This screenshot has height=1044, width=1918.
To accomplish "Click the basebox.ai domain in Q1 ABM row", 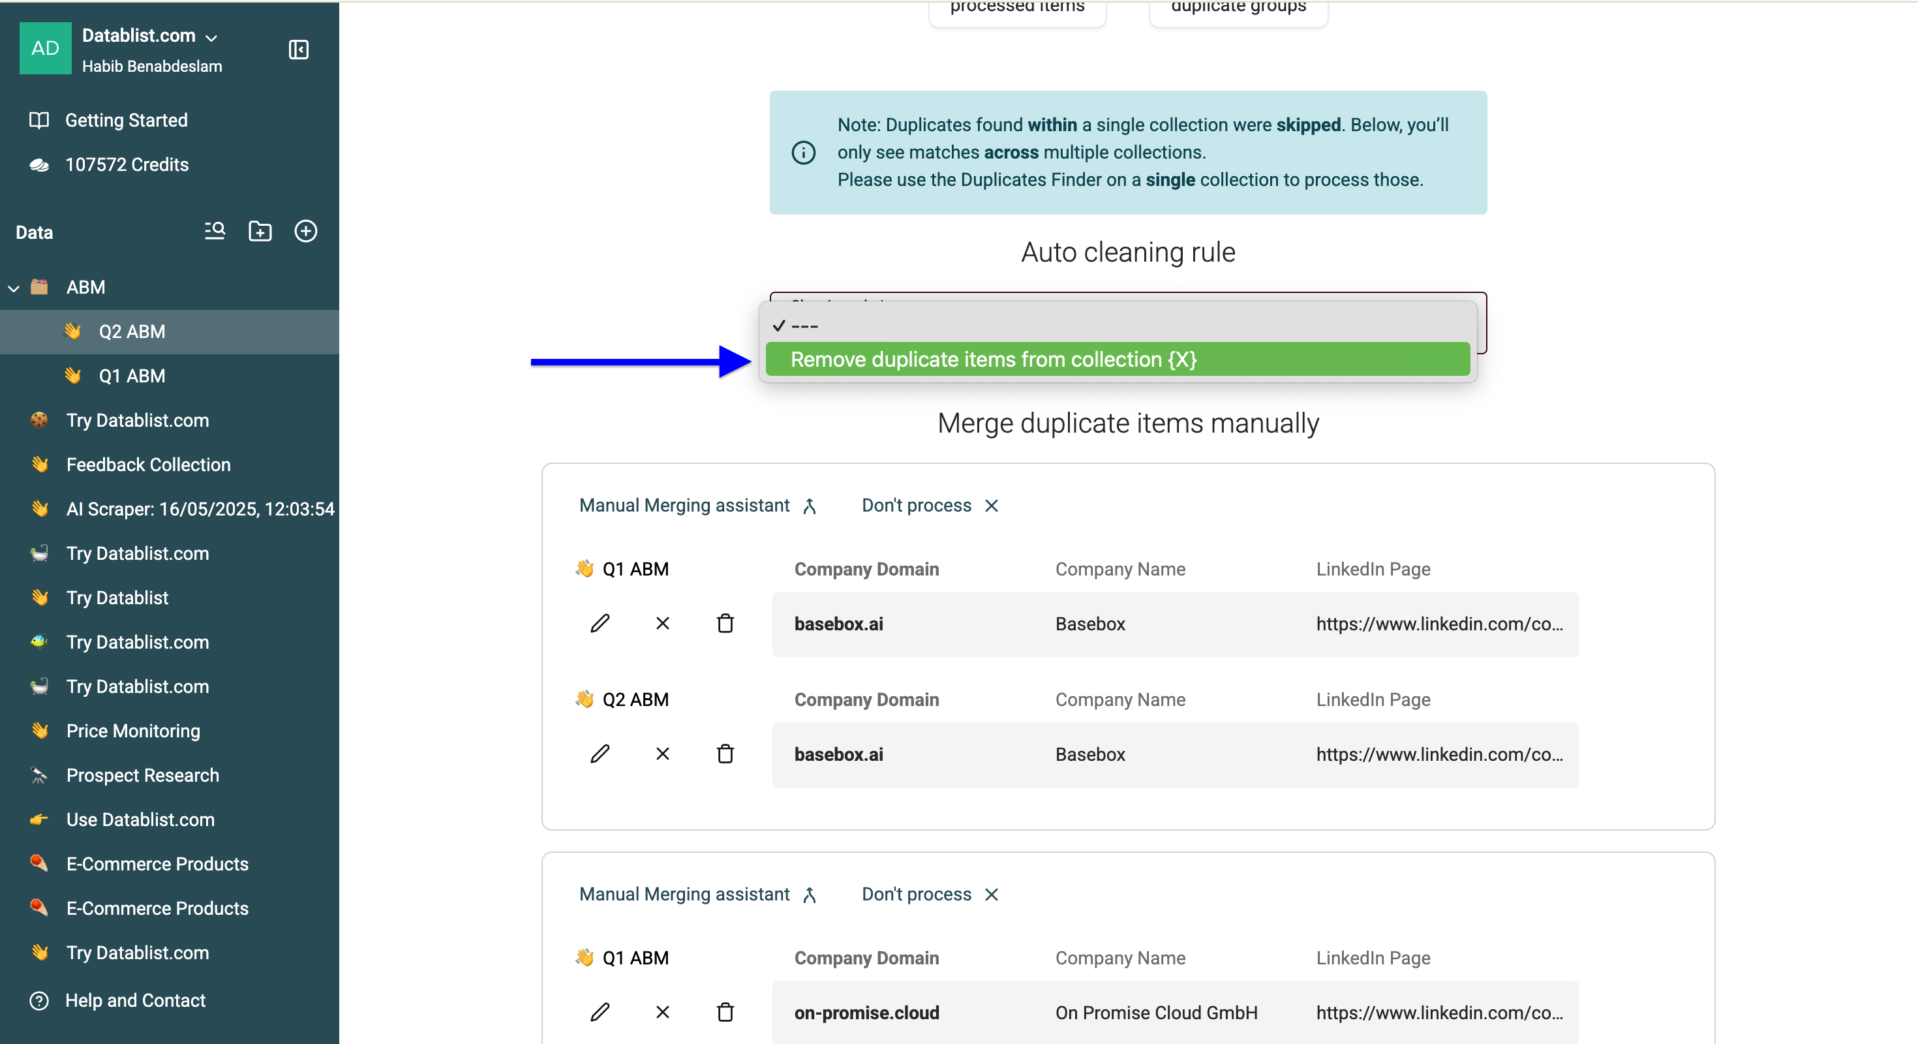I will tap(838, 624).
